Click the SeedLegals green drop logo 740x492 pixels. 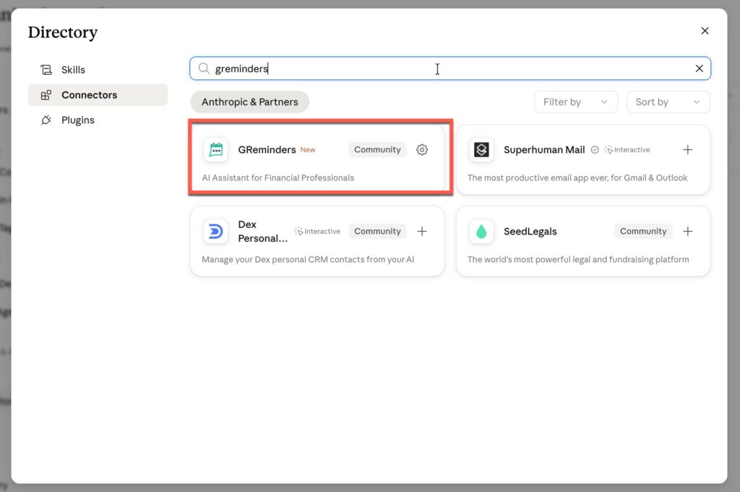(x=481, y=232)
